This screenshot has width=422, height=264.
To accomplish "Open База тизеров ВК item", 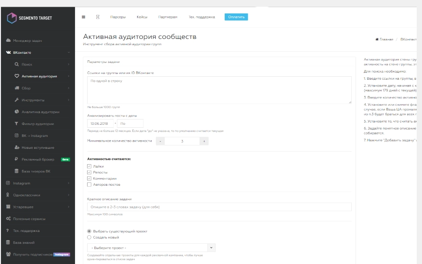I will [x=36, y=171].
